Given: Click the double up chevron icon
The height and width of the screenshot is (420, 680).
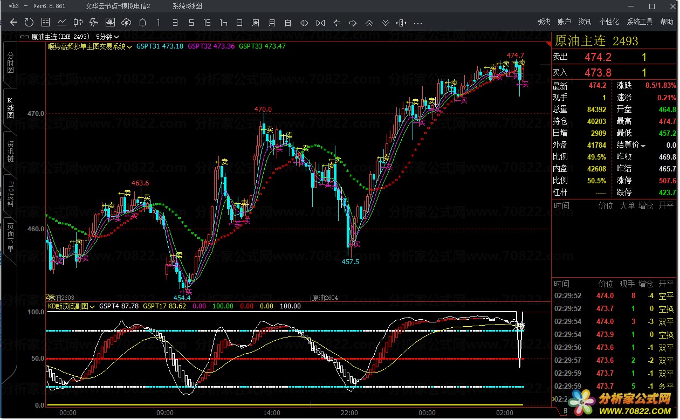Looking at the screenshot, I should (369, 23).
